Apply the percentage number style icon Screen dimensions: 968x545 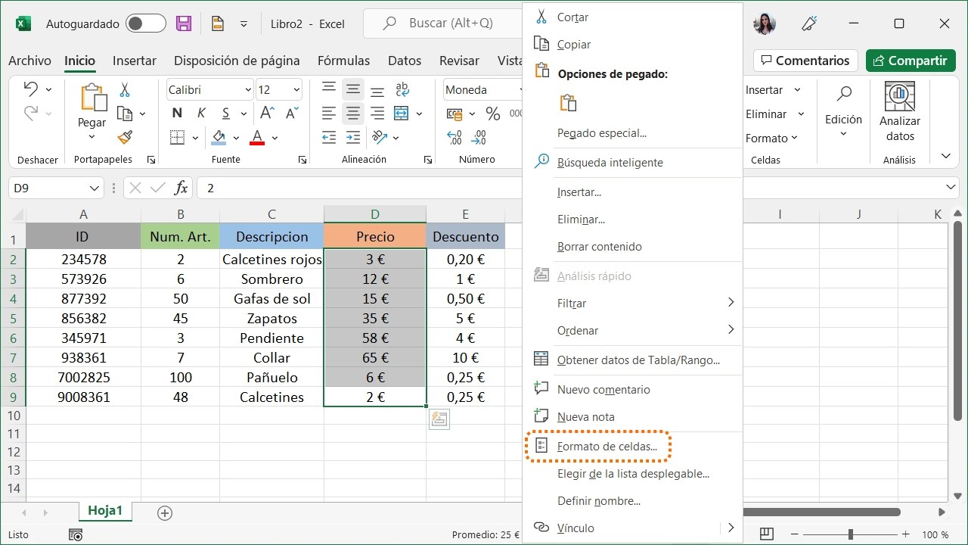(494, 113)
